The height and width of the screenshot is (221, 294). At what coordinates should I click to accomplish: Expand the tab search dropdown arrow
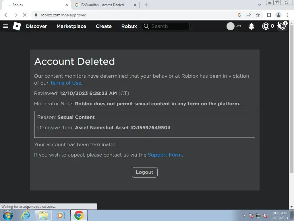click(x=260, y=5)
